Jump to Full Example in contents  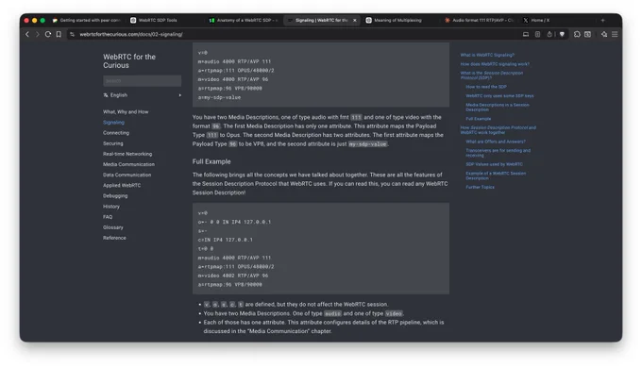[x=479, y=119]
